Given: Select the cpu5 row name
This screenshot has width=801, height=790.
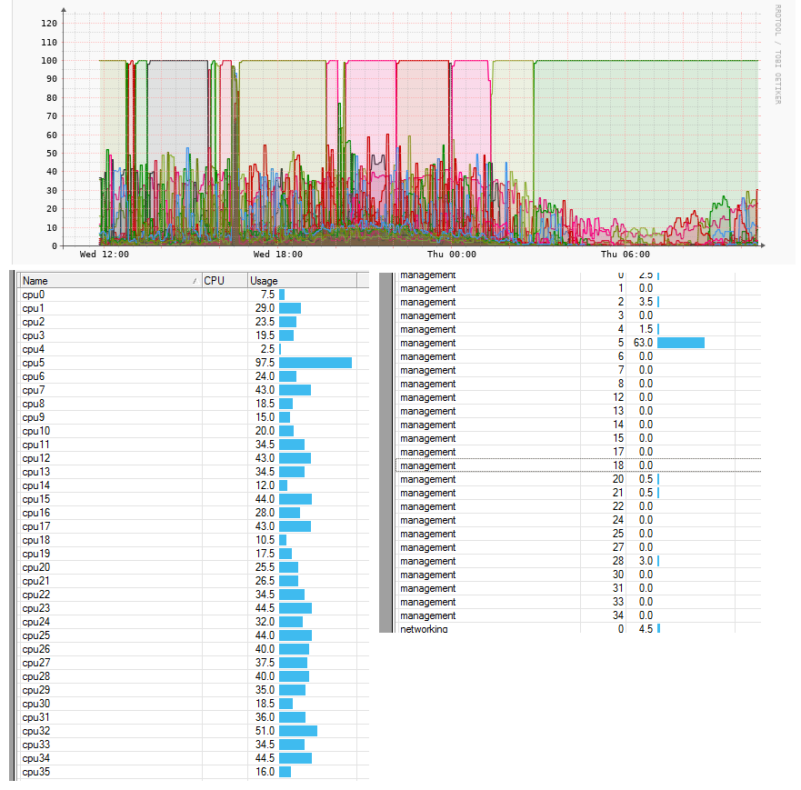Looking at the screenshot, I should point(34,363).
